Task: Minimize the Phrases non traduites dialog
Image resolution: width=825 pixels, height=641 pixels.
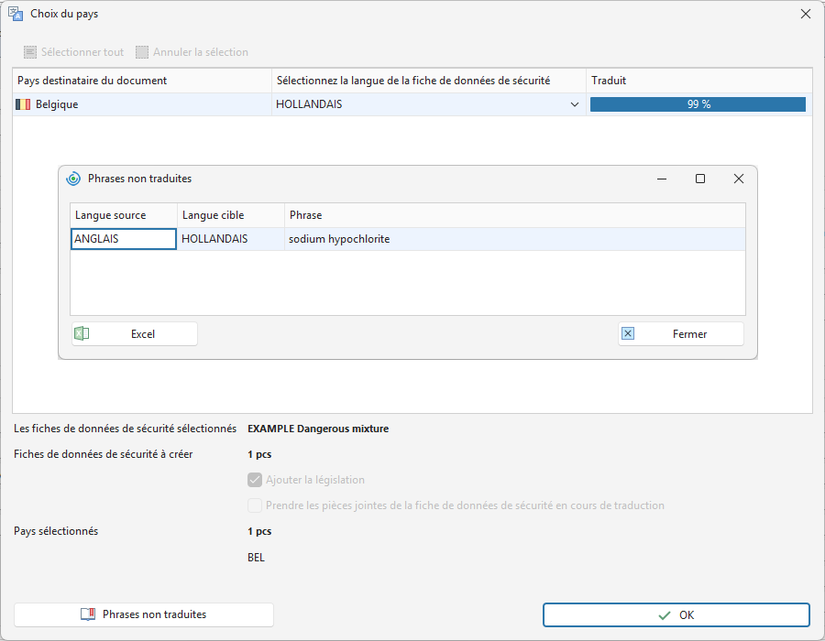Action: pos(662,179)
